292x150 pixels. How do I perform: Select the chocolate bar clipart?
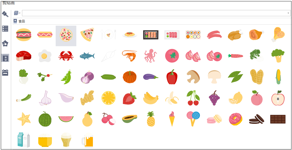tap(278, 119)
